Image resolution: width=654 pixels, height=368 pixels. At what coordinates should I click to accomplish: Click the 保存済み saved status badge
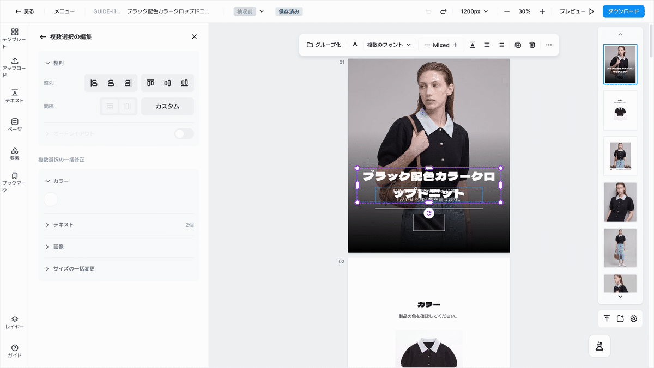pyautogui.click(x=289, y=11)
